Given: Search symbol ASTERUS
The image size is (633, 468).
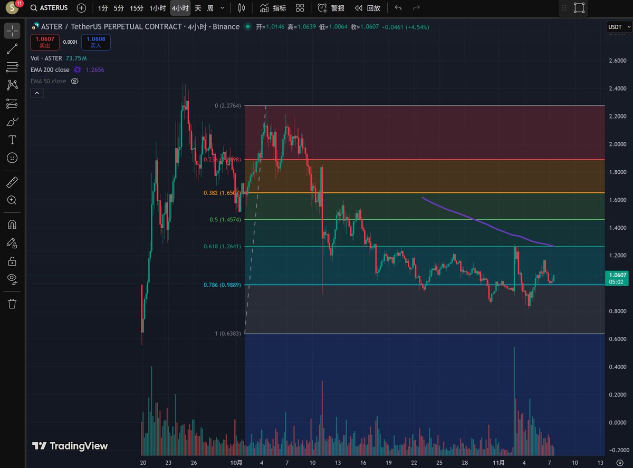Looking at the screenshot, I should (x=50, y=8).
